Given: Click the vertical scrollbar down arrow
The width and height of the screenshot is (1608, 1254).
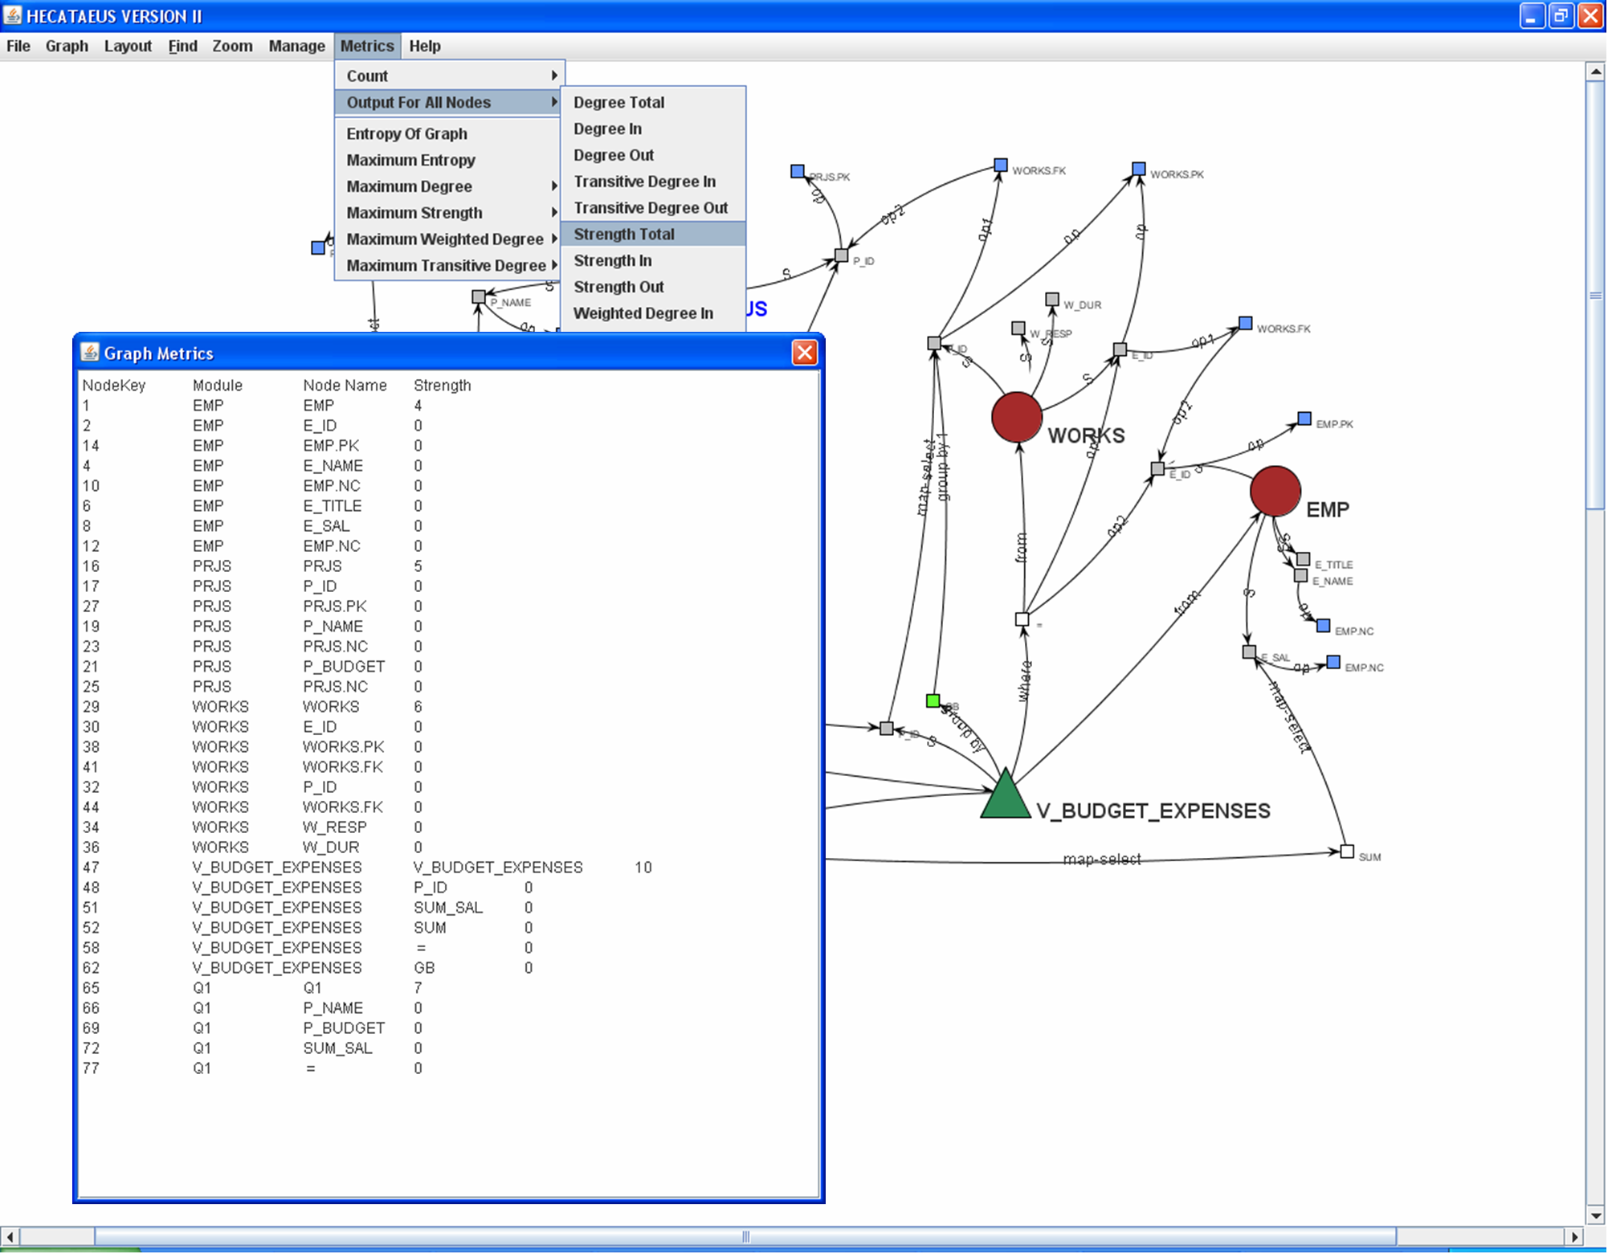Looking at the screenshot, I should 1595,1215.
